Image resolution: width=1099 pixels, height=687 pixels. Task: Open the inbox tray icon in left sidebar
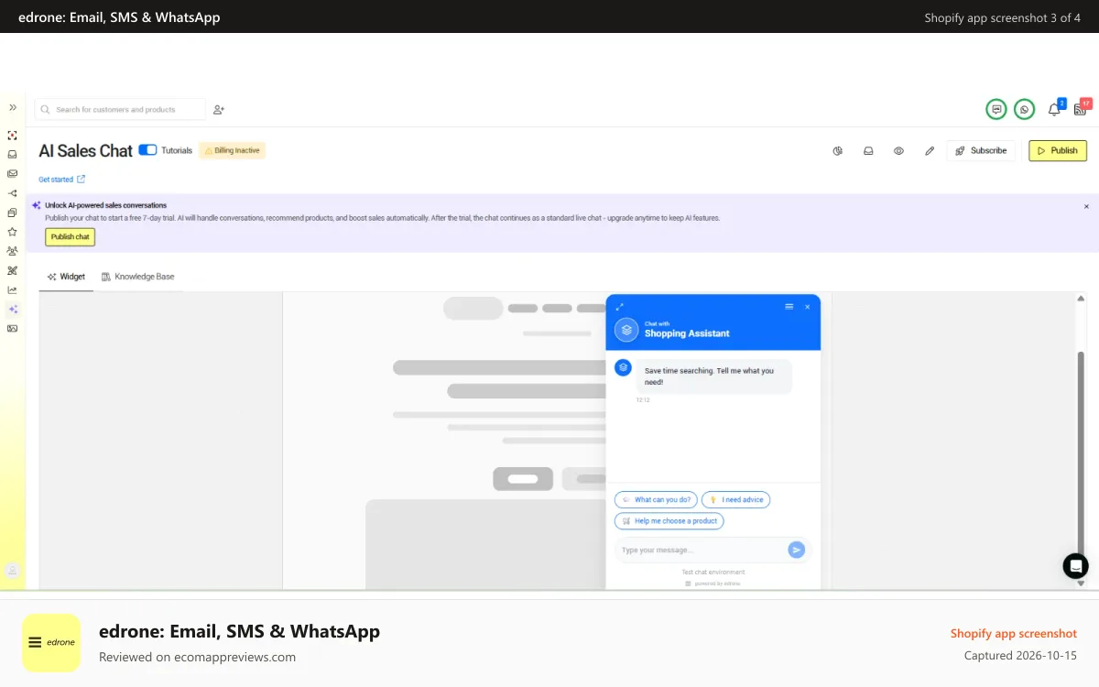pos(12,155)
